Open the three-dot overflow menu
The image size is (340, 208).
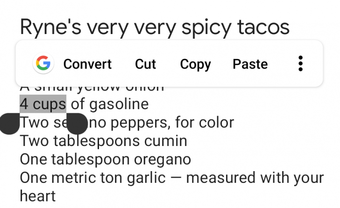[301, 64]
